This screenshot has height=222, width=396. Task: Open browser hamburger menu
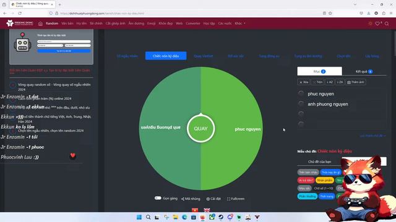pyautogui.click(x=391, y=13)
